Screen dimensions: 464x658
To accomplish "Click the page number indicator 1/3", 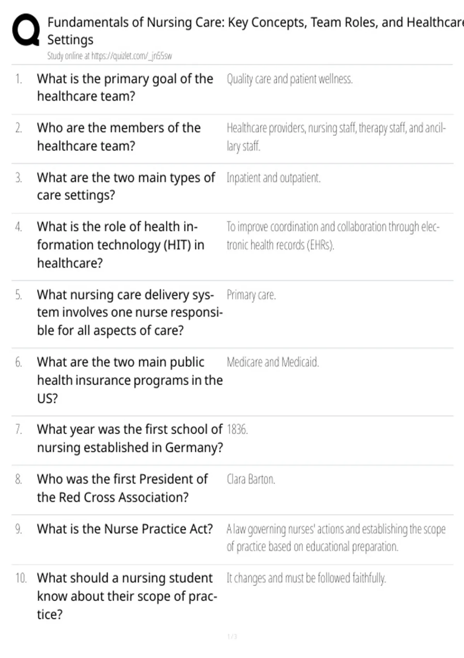I will point(232,637).
